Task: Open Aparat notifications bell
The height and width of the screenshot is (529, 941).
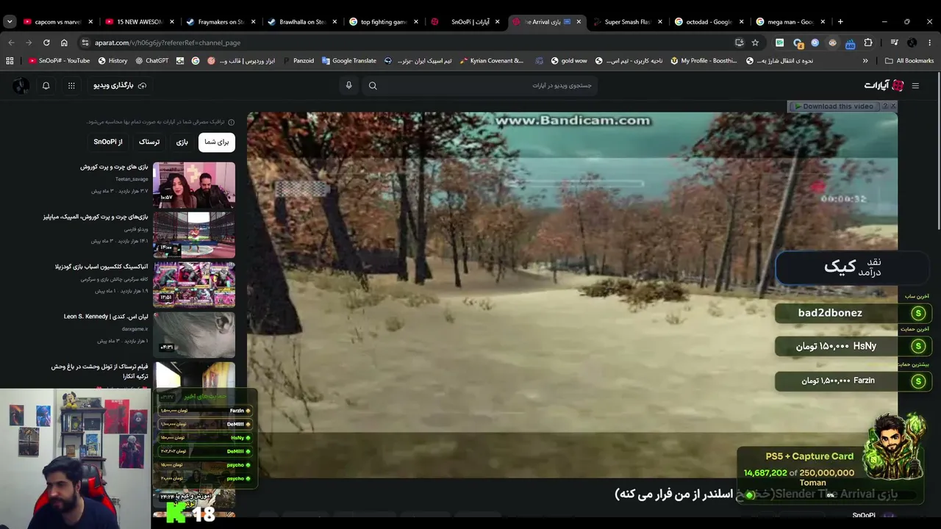Action: 46,86
